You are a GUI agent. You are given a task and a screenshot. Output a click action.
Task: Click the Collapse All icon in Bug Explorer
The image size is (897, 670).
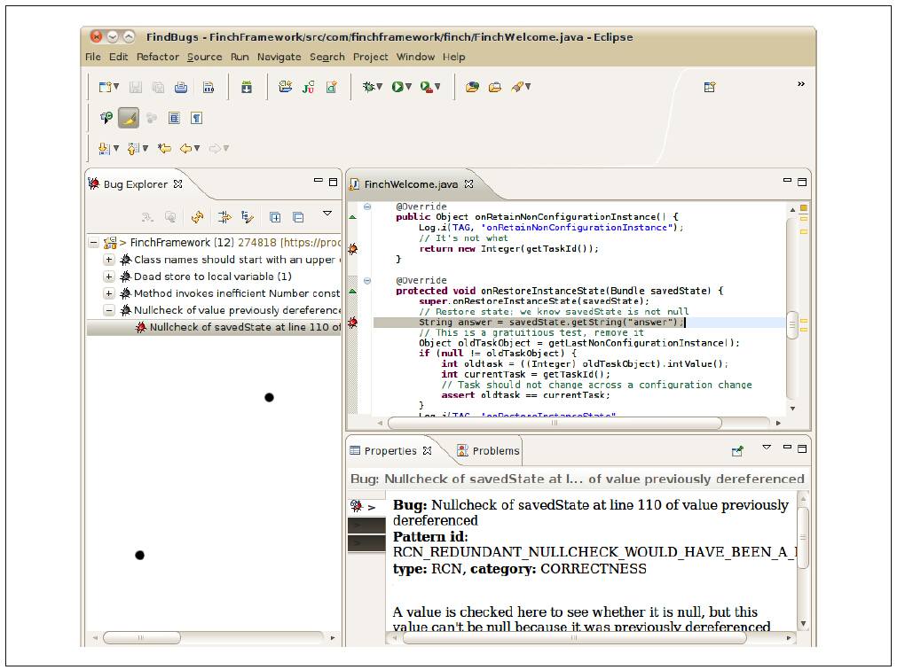pyautogui.click(x=298, y=217)
